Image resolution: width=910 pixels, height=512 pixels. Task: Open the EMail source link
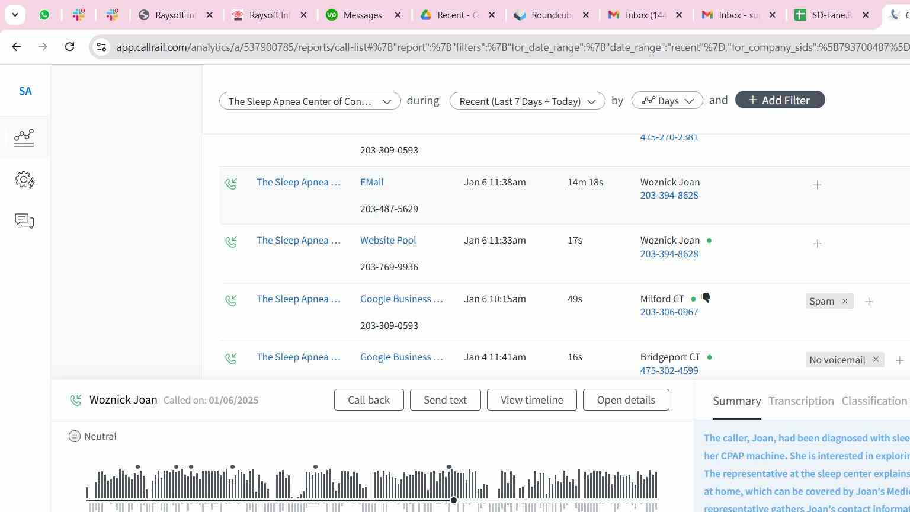click(x=371, y=182)
